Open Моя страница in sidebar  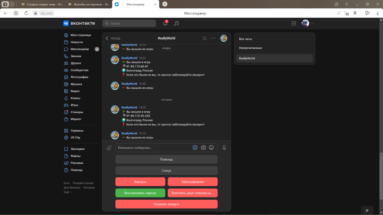click(x=80, y=35)
